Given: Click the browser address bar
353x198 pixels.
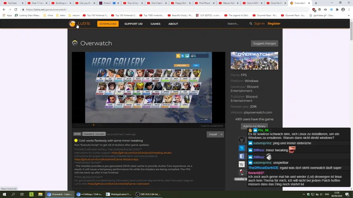Looking at the screenshot, I should 165,10.
